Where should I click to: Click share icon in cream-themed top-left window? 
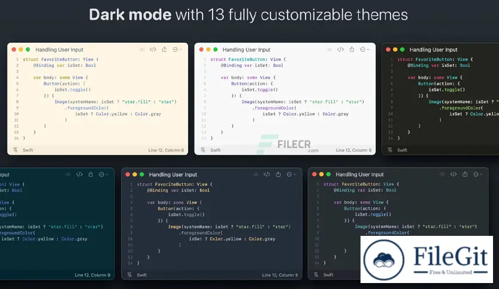point(164,50)
